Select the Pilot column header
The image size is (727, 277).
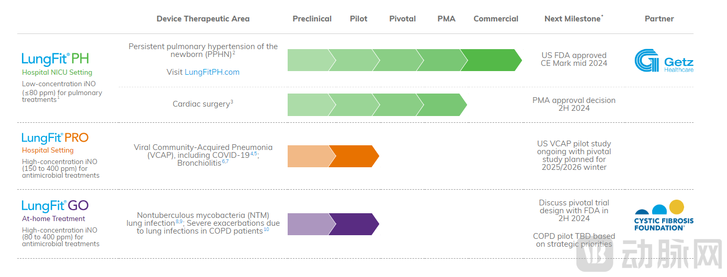(x=358, y=19)
